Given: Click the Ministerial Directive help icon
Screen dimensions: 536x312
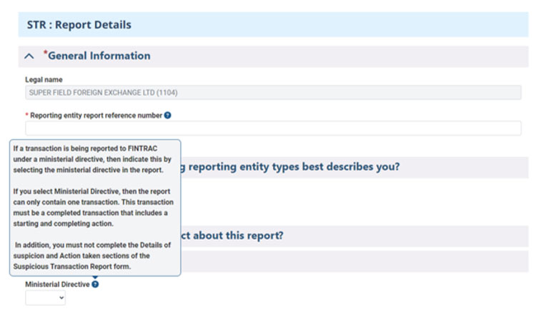Looking at the screenshot, I should pos(95,284).
